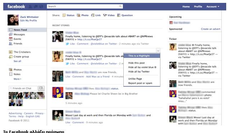Screen dimensions: 228x133
Task: Select Photo share icon
Action: tap(78, 15)
